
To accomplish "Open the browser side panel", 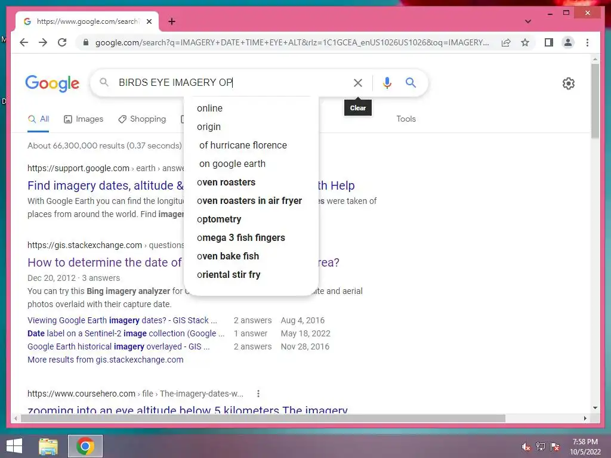I will coord(549,42).
